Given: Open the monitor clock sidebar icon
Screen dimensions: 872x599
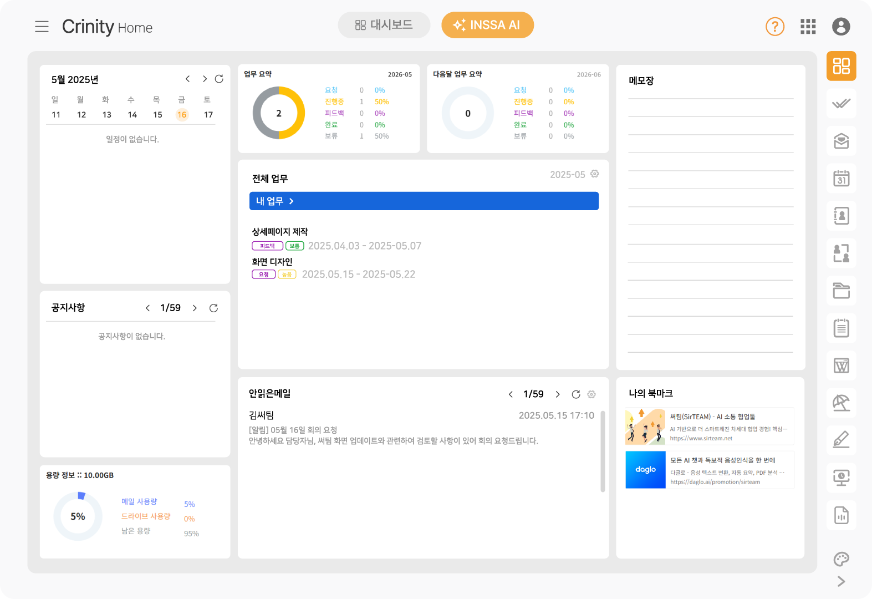Looking at the screenshot, I should coord(841,478).
